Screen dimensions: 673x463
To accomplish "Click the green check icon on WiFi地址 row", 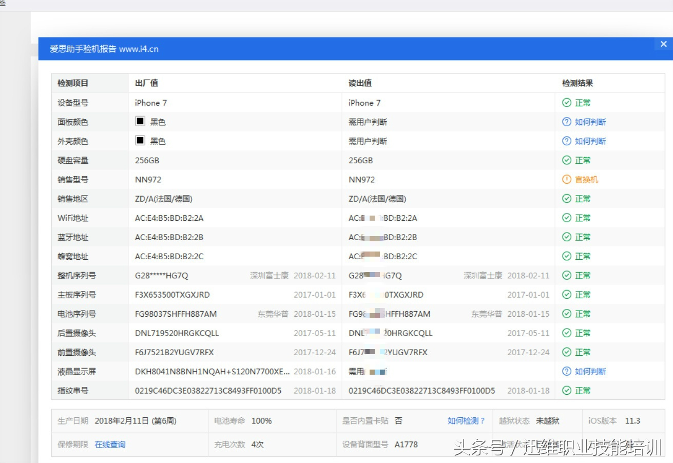I will (x=567, y=218).
